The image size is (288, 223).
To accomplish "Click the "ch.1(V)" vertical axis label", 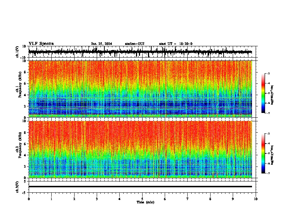I will pyautogui.click(x=17, y=52).
